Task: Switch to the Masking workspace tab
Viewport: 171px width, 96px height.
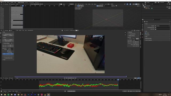Action: [26, 2]
